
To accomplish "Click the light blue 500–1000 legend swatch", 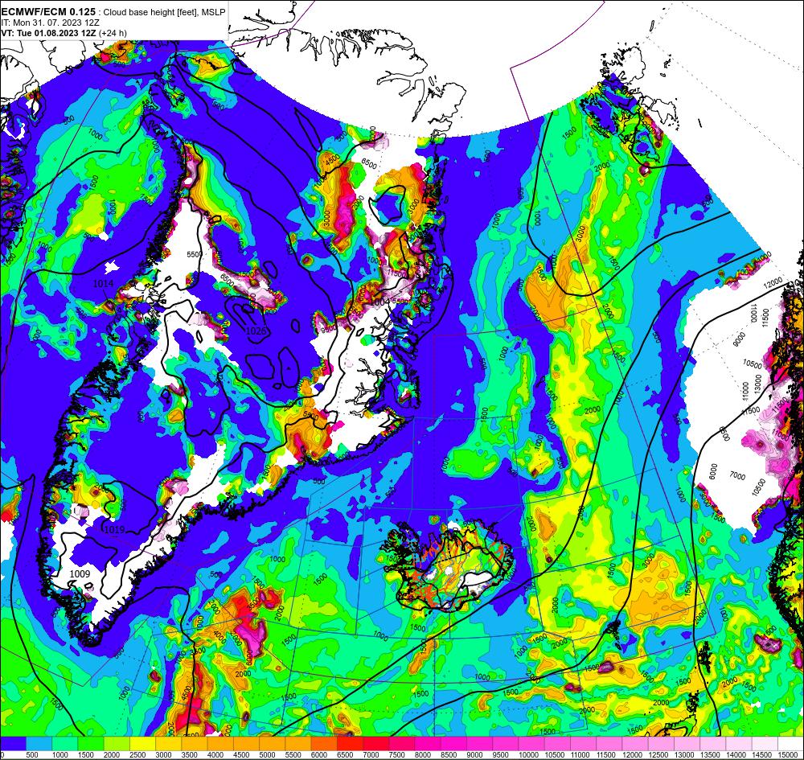I will coord(39,744).
